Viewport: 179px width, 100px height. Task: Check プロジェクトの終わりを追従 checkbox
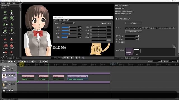pyautogui.click(x=116, y=14)
